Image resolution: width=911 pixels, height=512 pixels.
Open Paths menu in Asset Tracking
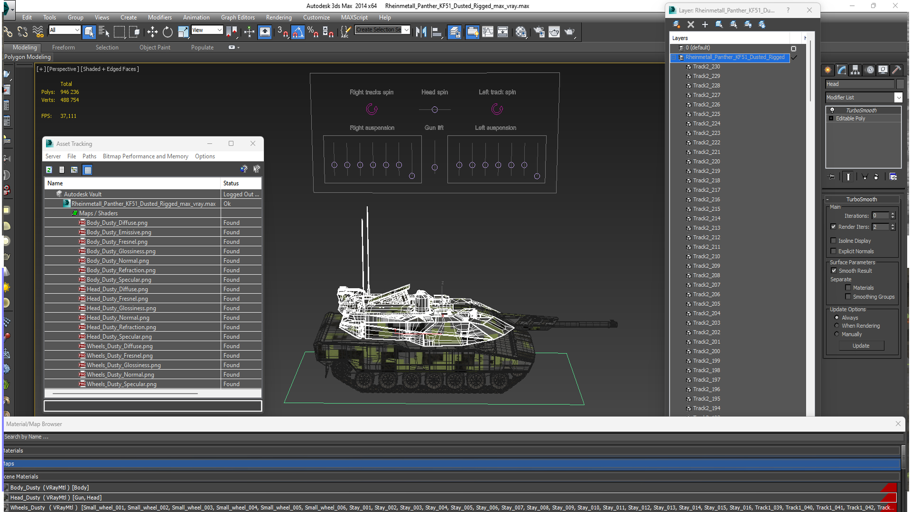(89, 156)
